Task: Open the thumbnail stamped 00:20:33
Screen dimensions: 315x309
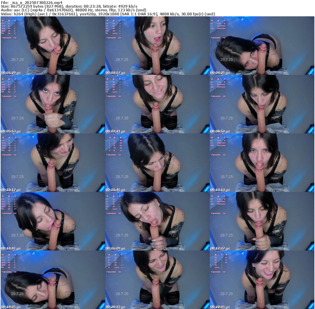Action: point(157,280)
